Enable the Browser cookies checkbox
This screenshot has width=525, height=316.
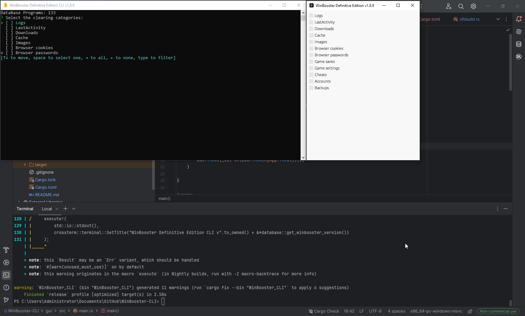tap(311, 48)
